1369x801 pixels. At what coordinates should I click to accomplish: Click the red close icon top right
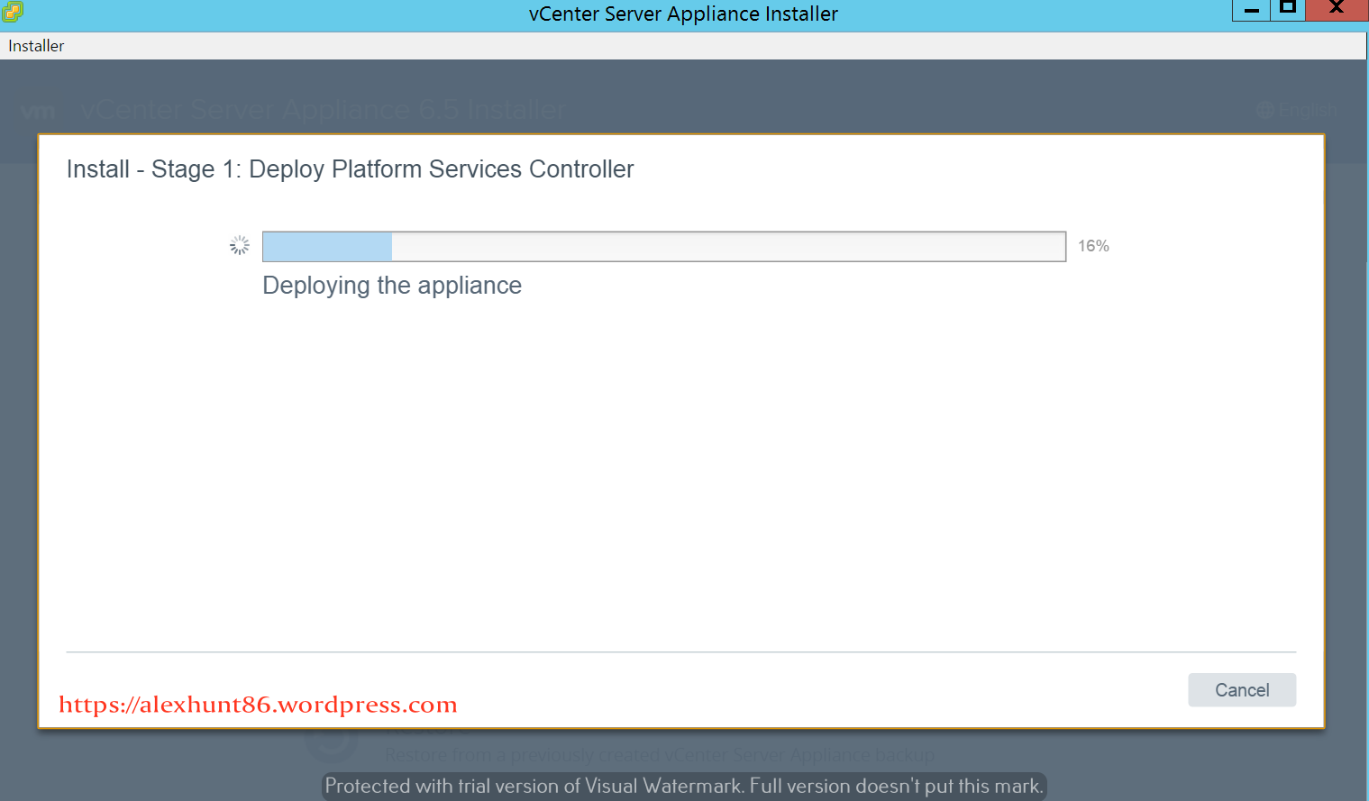point(1335,11)
